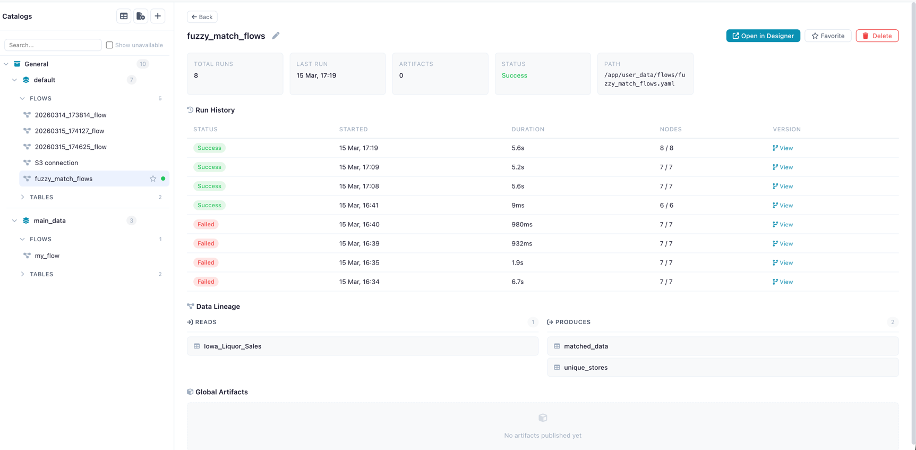Open flow in Designer
Viewport: 916px width, 450px height.
[x=763, y=36]
